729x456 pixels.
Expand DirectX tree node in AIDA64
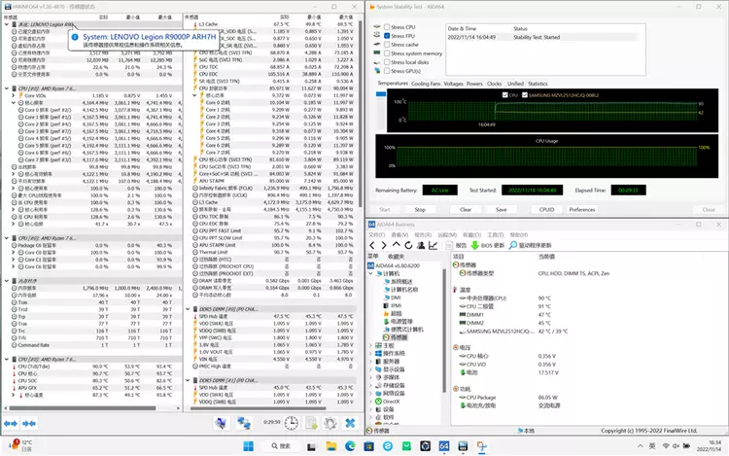pyautogui.click(x=371, y=402)
